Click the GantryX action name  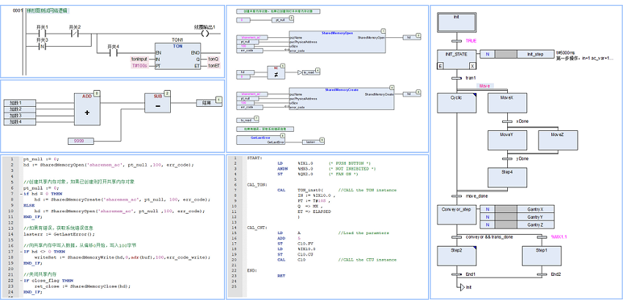535,209
